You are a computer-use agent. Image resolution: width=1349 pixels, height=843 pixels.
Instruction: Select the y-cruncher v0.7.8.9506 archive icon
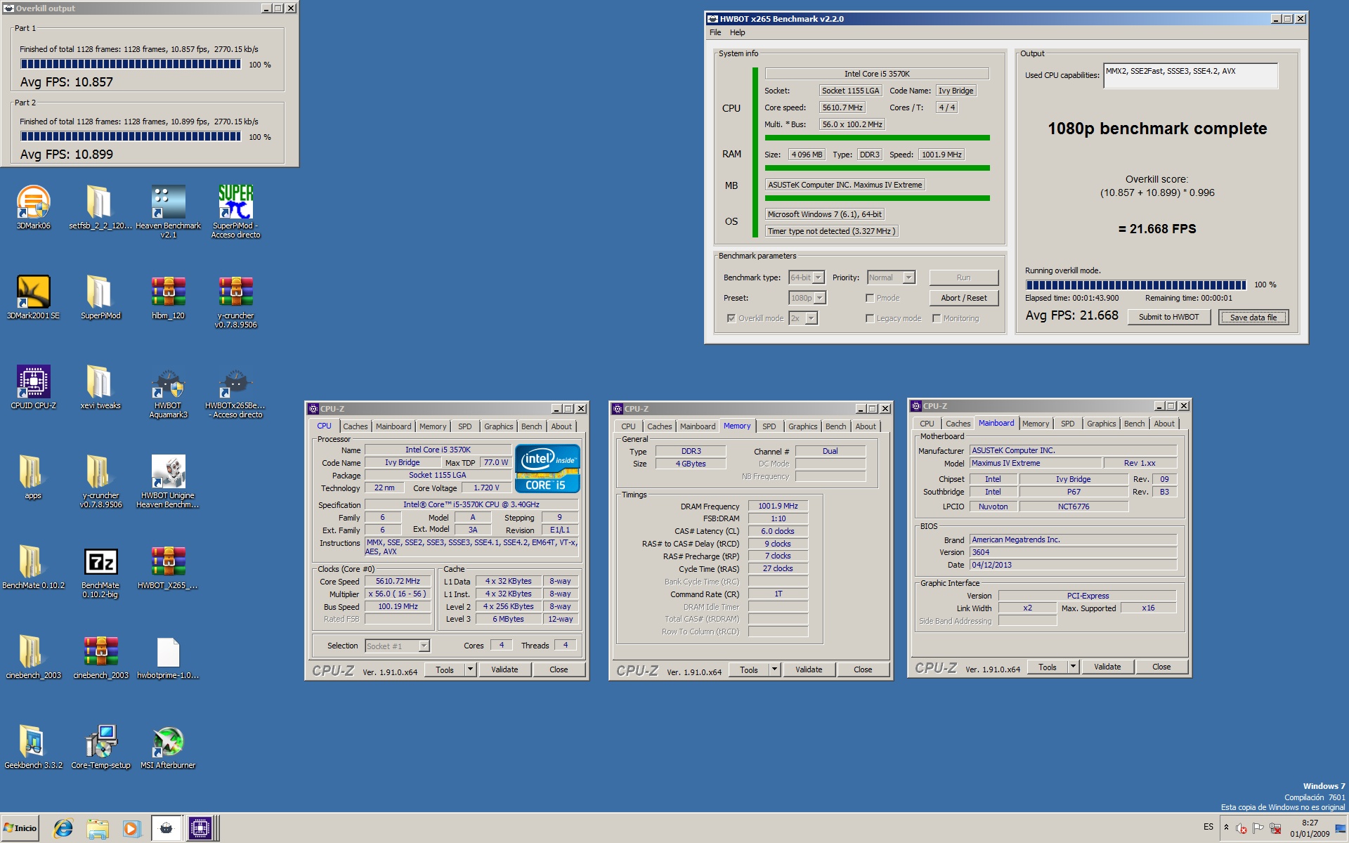(x=235, y=292)
